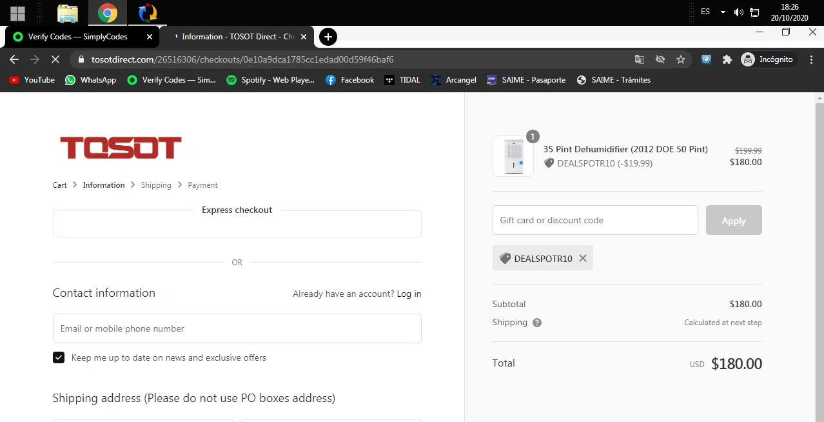The width and height of the screenshot is (824, 422).
Task: Open Chrome's three-dot menu
Action: click(811, 59)
